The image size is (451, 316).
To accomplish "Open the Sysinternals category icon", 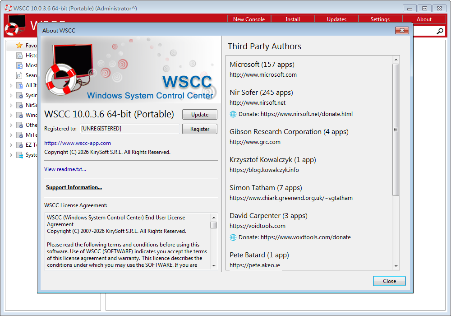I will point(19,95).
